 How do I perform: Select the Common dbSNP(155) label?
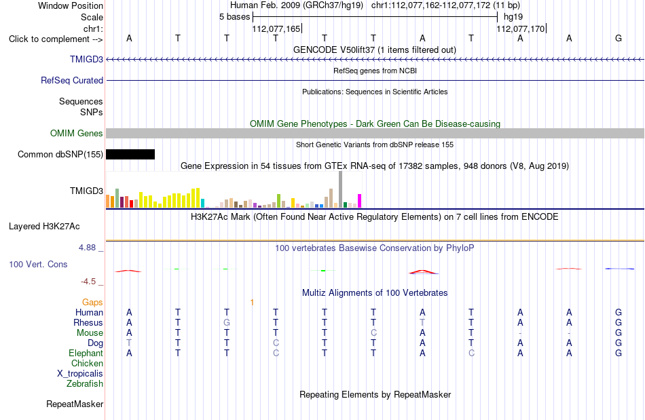pyautogui.click(x=60, y=155)
